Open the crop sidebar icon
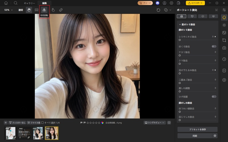Screen dimensions: 228x142 click(x=224, y=40)
